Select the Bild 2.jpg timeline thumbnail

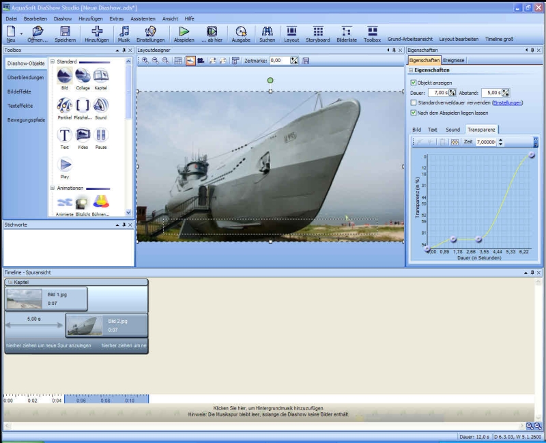pos(85,325)
